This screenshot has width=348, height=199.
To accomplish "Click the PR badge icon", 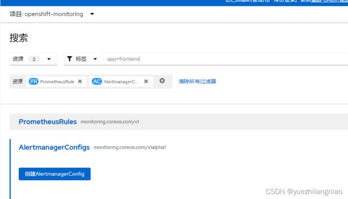I will coord(34,81).
